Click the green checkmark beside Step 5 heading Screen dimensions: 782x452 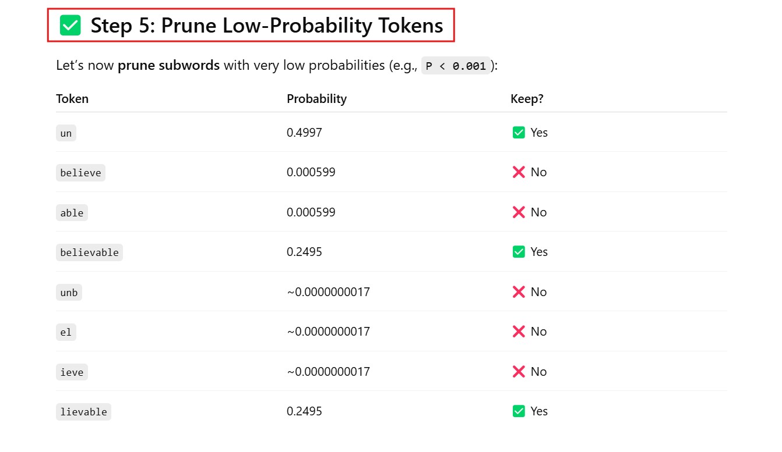coord(71,26)
